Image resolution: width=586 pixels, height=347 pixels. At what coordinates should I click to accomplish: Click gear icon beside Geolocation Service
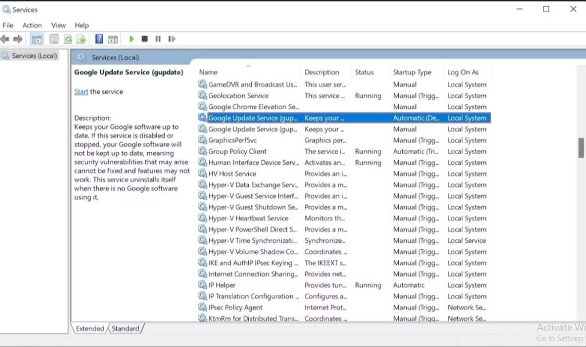pos(202,96)
